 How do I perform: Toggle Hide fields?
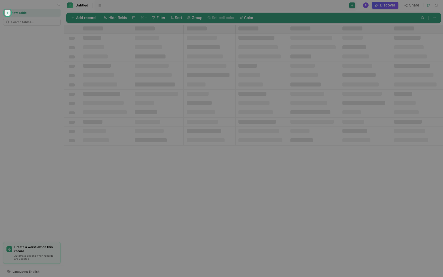115,18
